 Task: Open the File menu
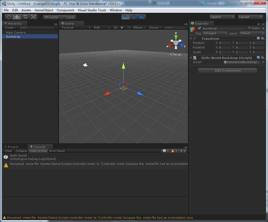pos(6,10)
